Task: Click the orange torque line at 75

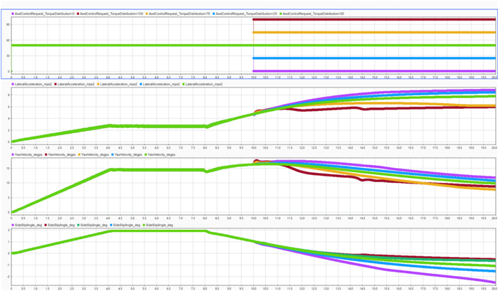Action: tap(370, 33)
